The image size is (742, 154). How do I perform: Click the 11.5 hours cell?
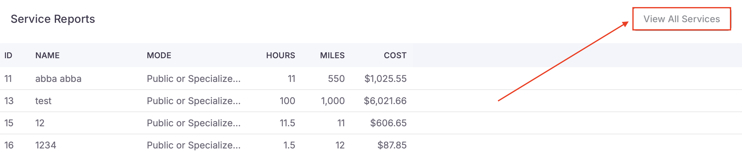287,123
